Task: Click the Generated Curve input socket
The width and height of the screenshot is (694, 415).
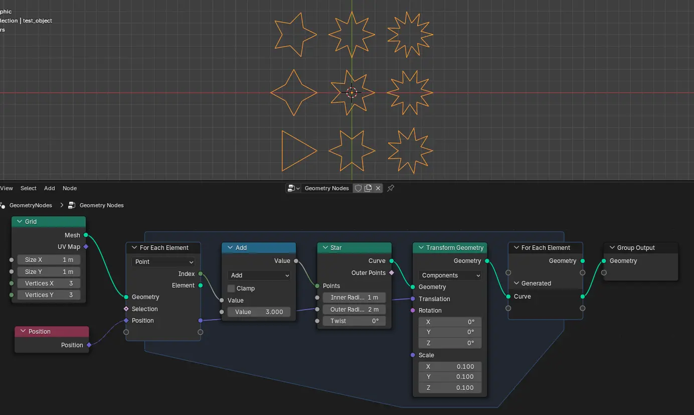Action: tap(508, 296)
